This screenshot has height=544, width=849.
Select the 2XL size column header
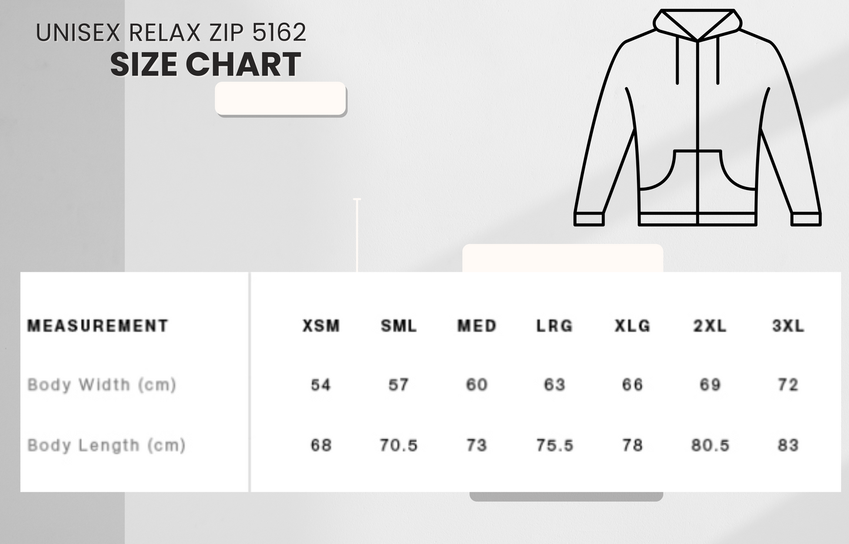tap(710, 326)
